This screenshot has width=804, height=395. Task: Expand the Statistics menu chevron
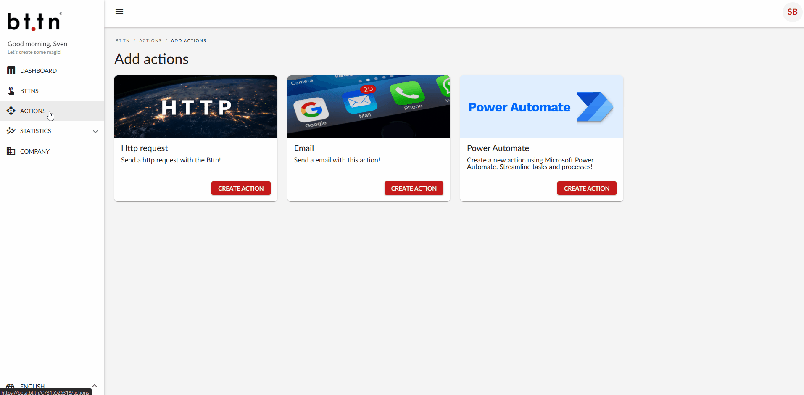[95, 131]
